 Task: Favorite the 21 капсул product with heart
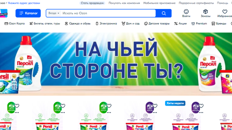[17, 106]
